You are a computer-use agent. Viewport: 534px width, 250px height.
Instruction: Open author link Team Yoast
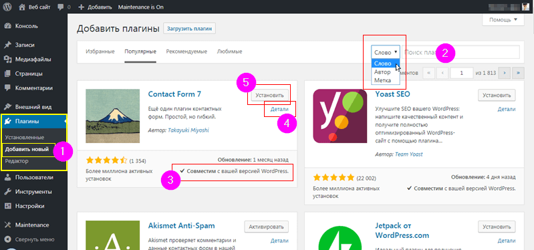click(x=409, y=154)
